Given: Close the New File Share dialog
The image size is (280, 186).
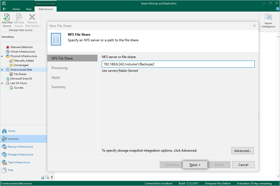Looking at the screenshot, I should tap(254, 26).
